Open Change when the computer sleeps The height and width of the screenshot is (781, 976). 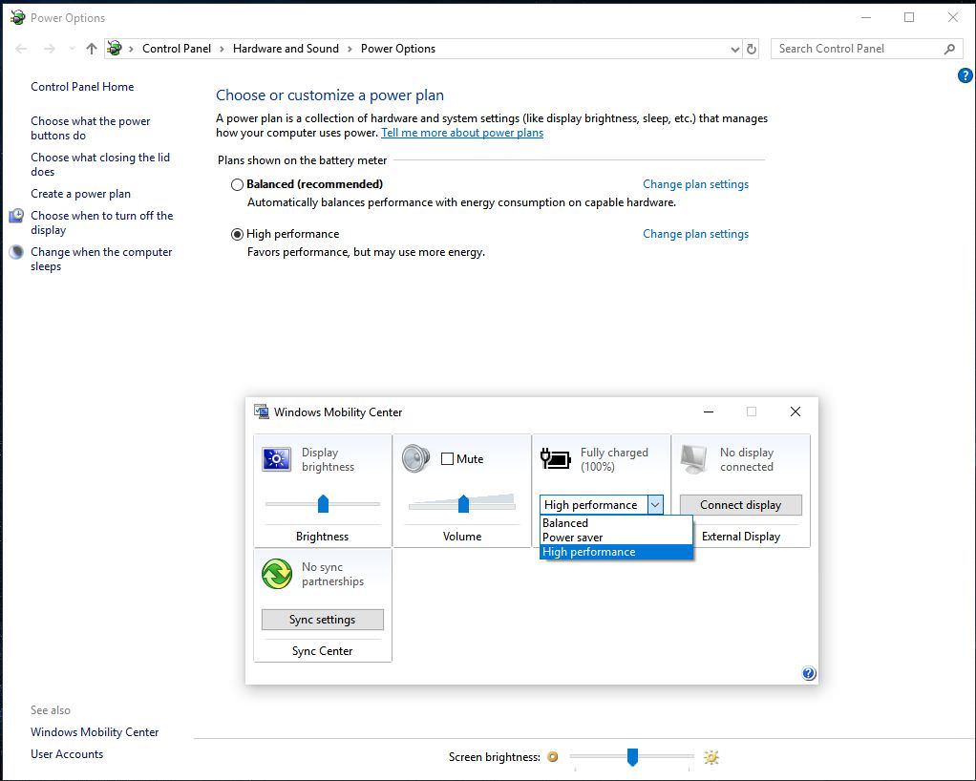pyautogui.click(x=101, y=259)
